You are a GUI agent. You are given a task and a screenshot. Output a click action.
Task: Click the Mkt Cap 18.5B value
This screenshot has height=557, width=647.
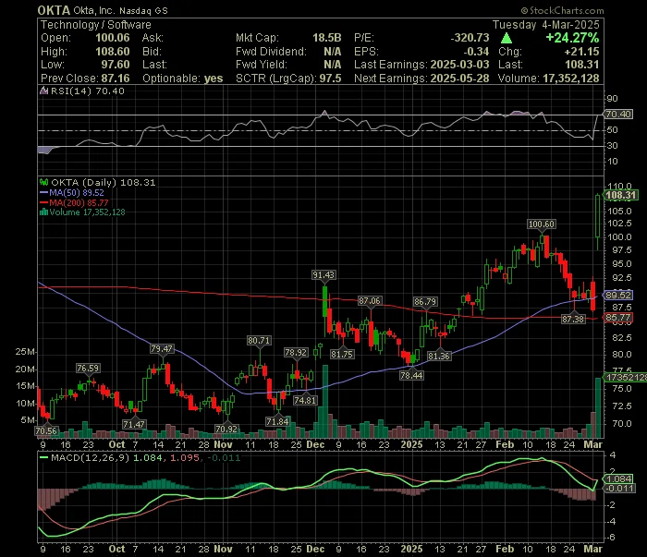pyautogui.click(x=327, y=38)
